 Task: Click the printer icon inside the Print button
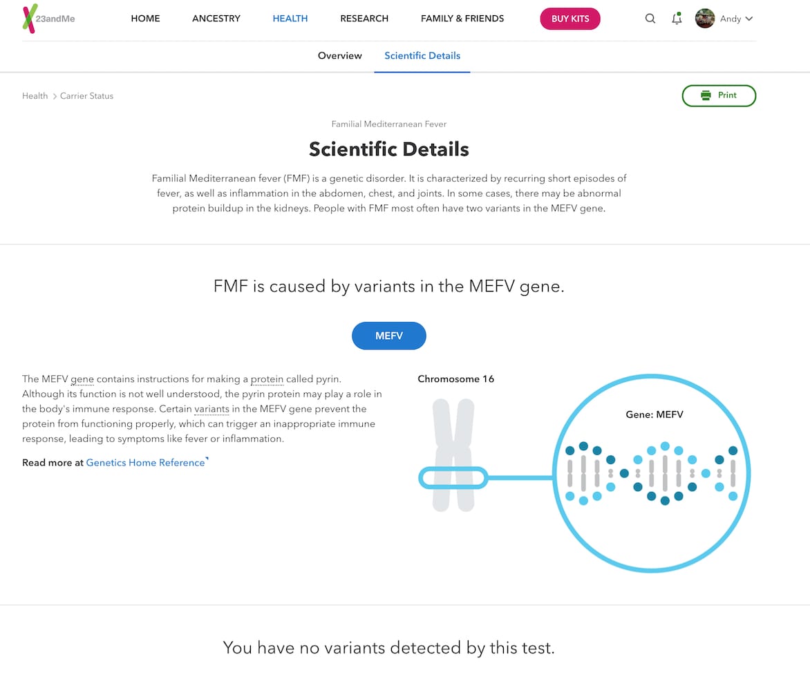coord(704,95)
